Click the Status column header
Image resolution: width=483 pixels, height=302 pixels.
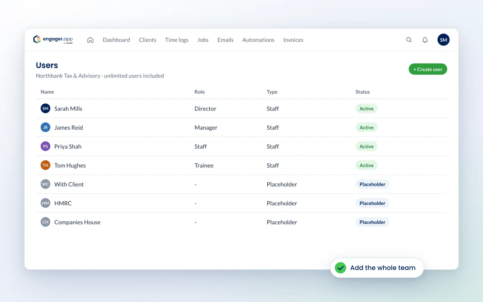[363, 92]
